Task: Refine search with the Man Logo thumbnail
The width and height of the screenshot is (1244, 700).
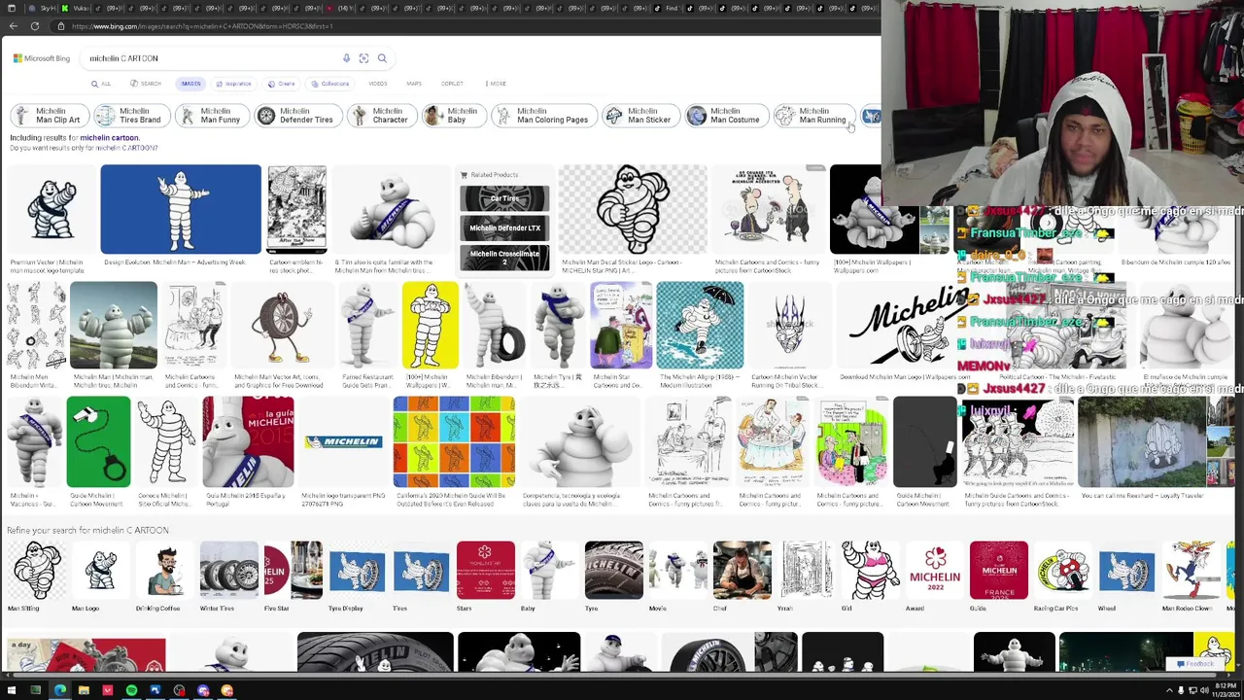Action: point(100,570)
